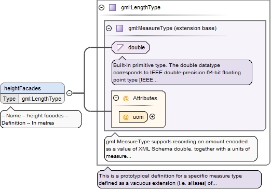271x190 pixels.
Task: Click the 'height facades' definition annotation
Action: (x=41, y=119)
